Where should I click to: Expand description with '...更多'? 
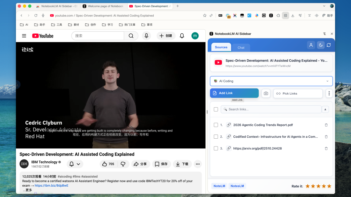27,190
